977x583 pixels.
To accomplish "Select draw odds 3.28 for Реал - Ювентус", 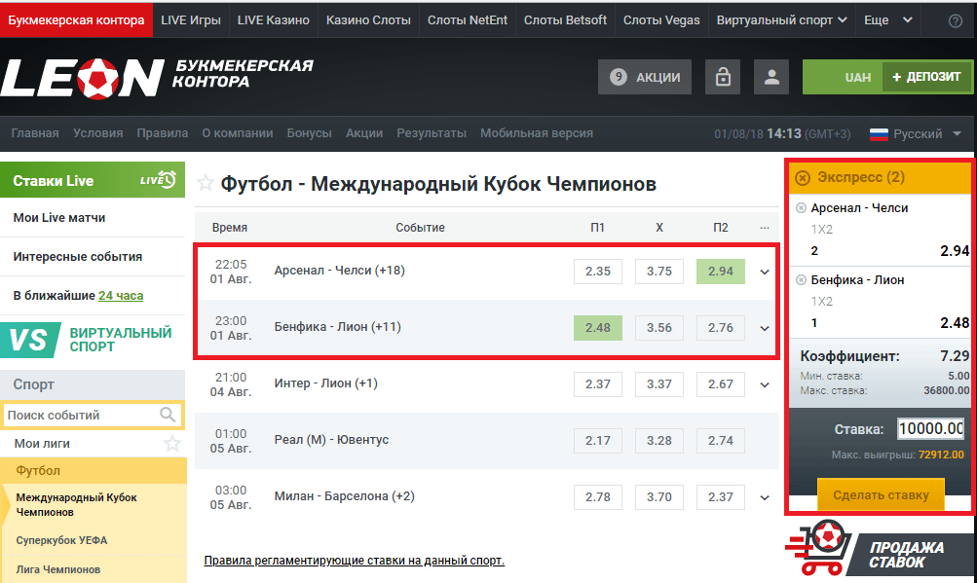I will pos(658,441).
